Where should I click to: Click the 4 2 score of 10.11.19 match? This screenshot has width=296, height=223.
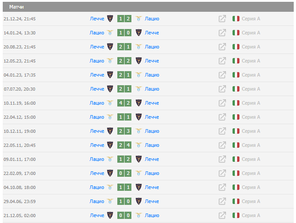pyautogui.click(x=124, y=103)
